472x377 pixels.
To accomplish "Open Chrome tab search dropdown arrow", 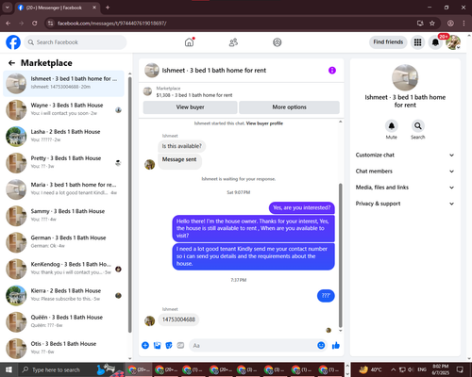I will point(8,8).
